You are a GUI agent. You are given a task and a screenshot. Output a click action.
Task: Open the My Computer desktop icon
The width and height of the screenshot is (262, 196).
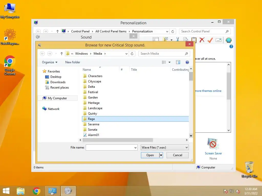pos(10,10)
